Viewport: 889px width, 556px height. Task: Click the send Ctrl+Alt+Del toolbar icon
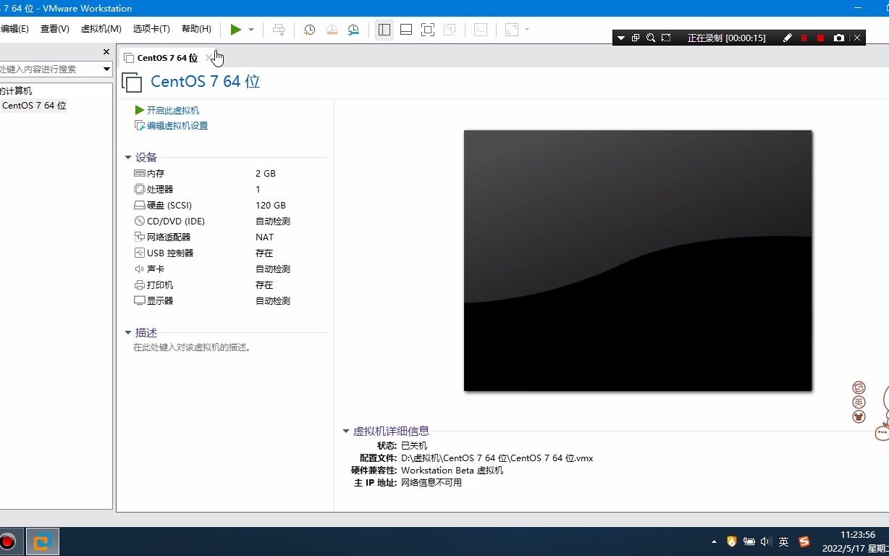coord(279,30)
